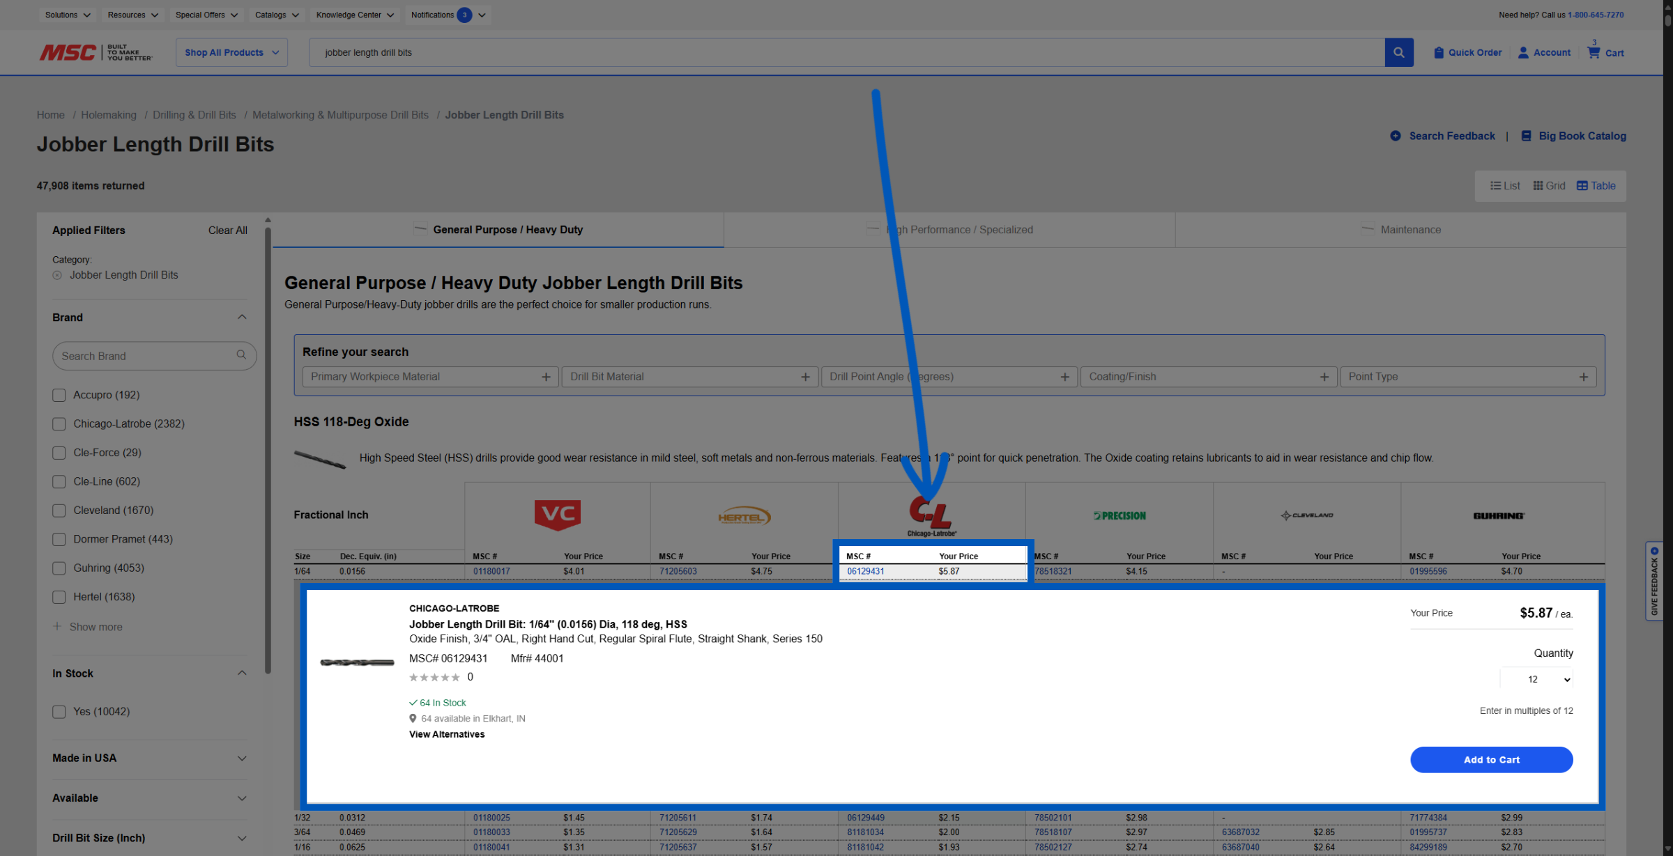The width and height of the screenshot is (1673, 856).
Task: Click the Search Feedback plus icon
Action: (1395, 136)
